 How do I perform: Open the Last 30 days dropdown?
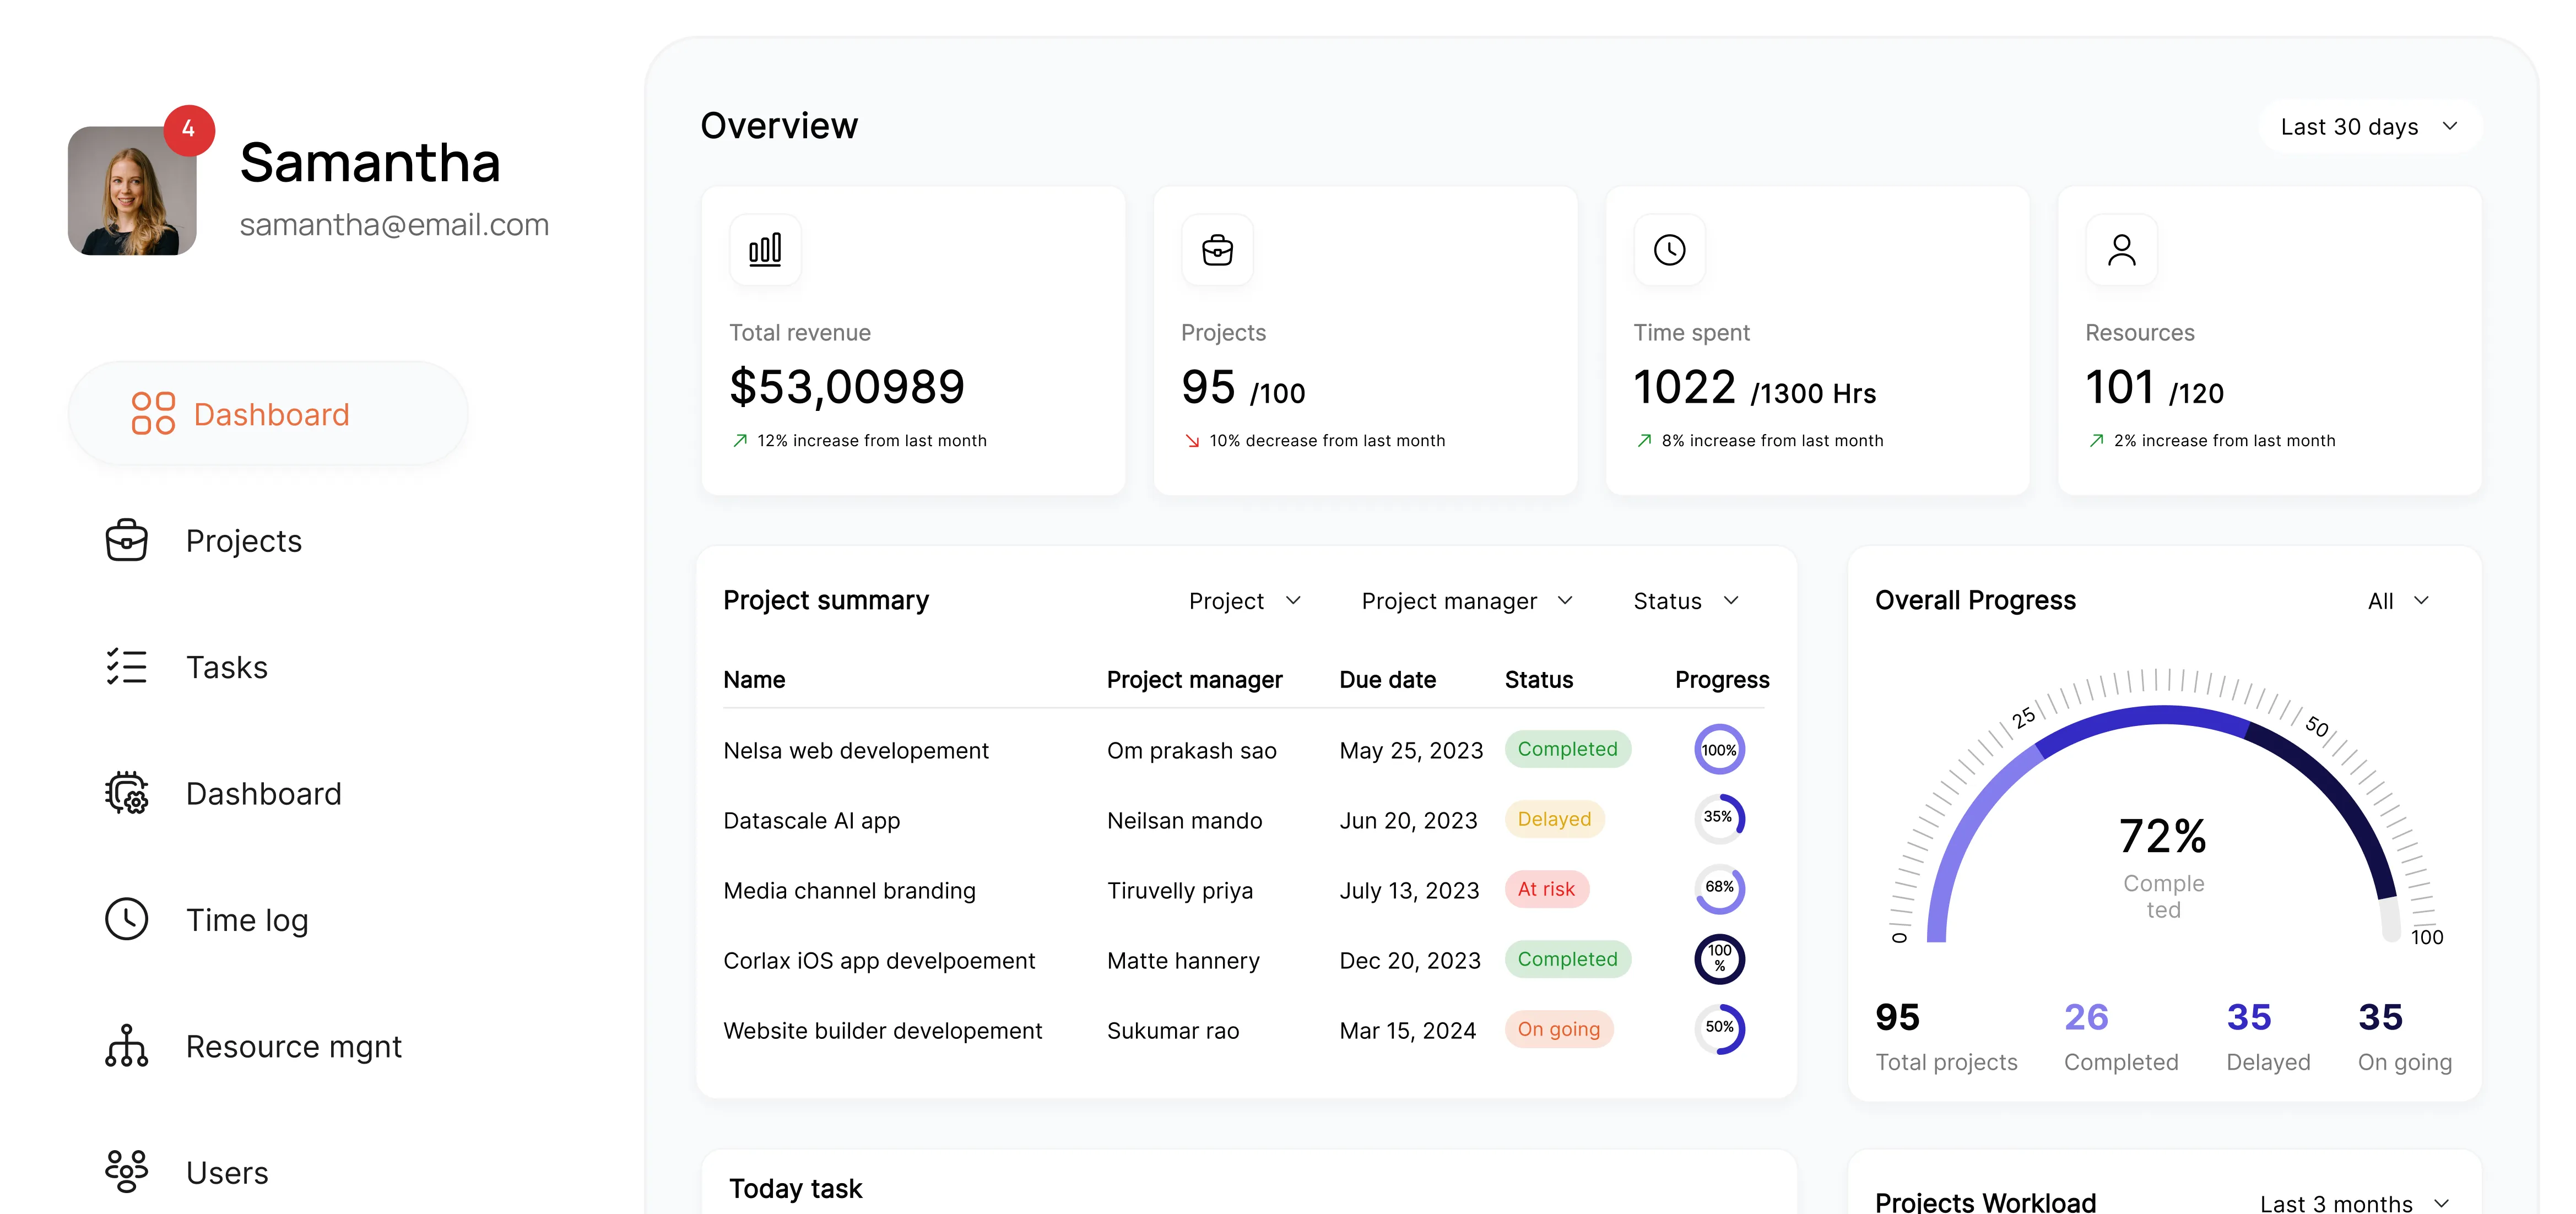(2368, 127)
